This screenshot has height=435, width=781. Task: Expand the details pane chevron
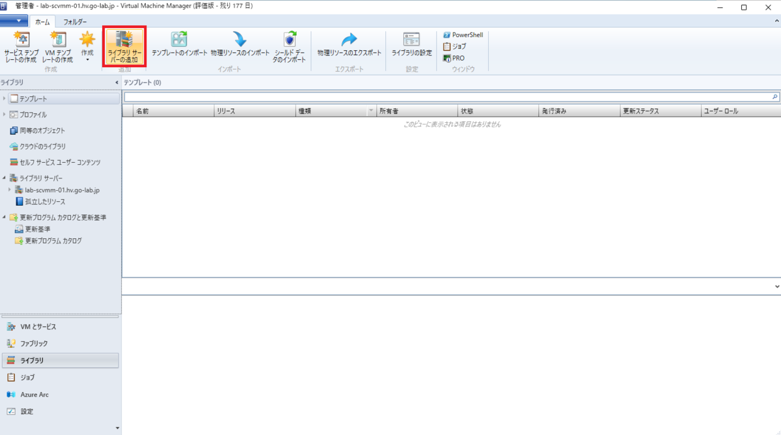pyautogui.click(x=777, y=287)
